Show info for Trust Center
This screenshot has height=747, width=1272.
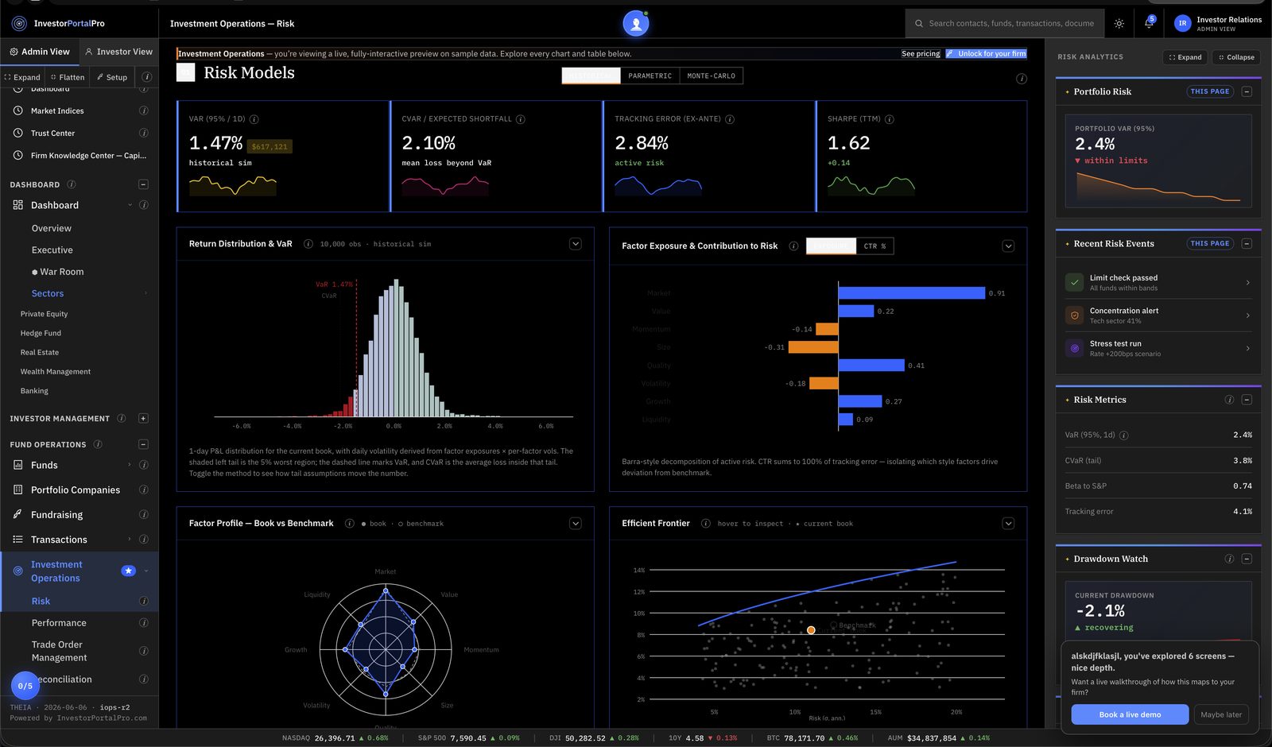(144, 133)
